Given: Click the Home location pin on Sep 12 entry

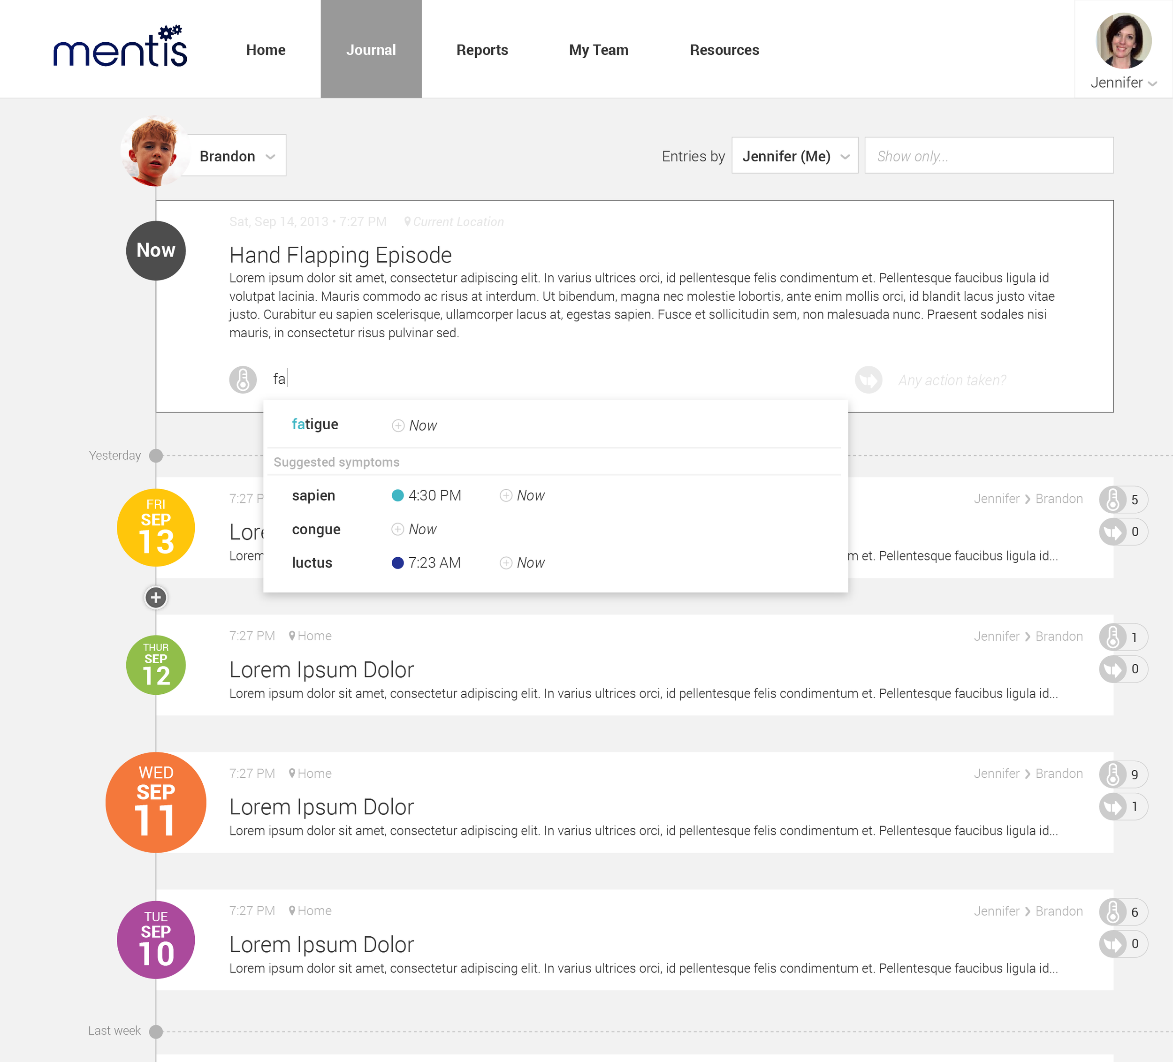Looking at the screenshot, I should point(292,636).
